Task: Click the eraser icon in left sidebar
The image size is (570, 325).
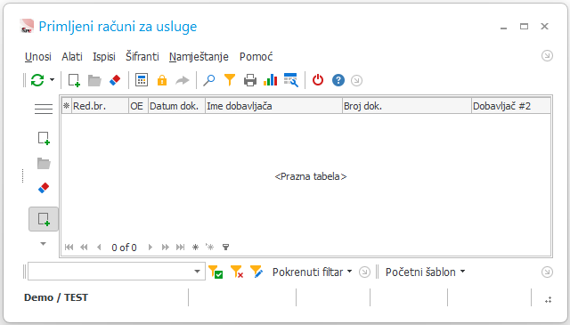Action: pyautogui.click(x=44, y=188)
